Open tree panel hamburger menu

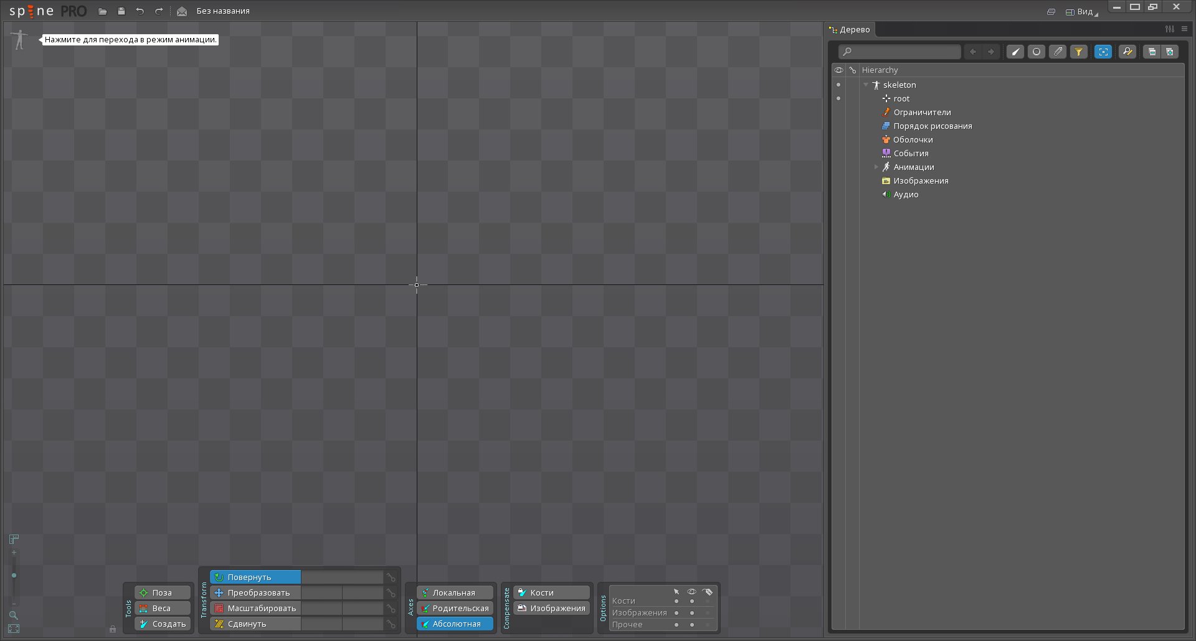[1184, 29]
